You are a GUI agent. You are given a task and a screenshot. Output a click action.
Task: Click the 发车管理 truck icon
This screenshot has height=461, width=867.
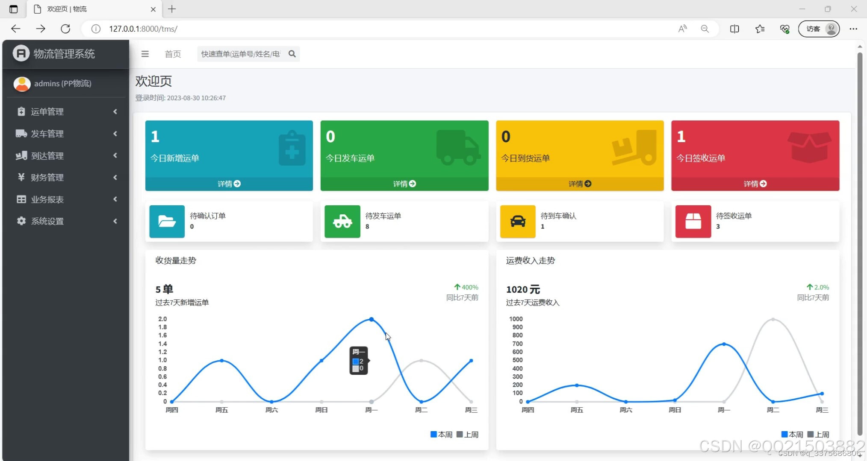(21, 134)
